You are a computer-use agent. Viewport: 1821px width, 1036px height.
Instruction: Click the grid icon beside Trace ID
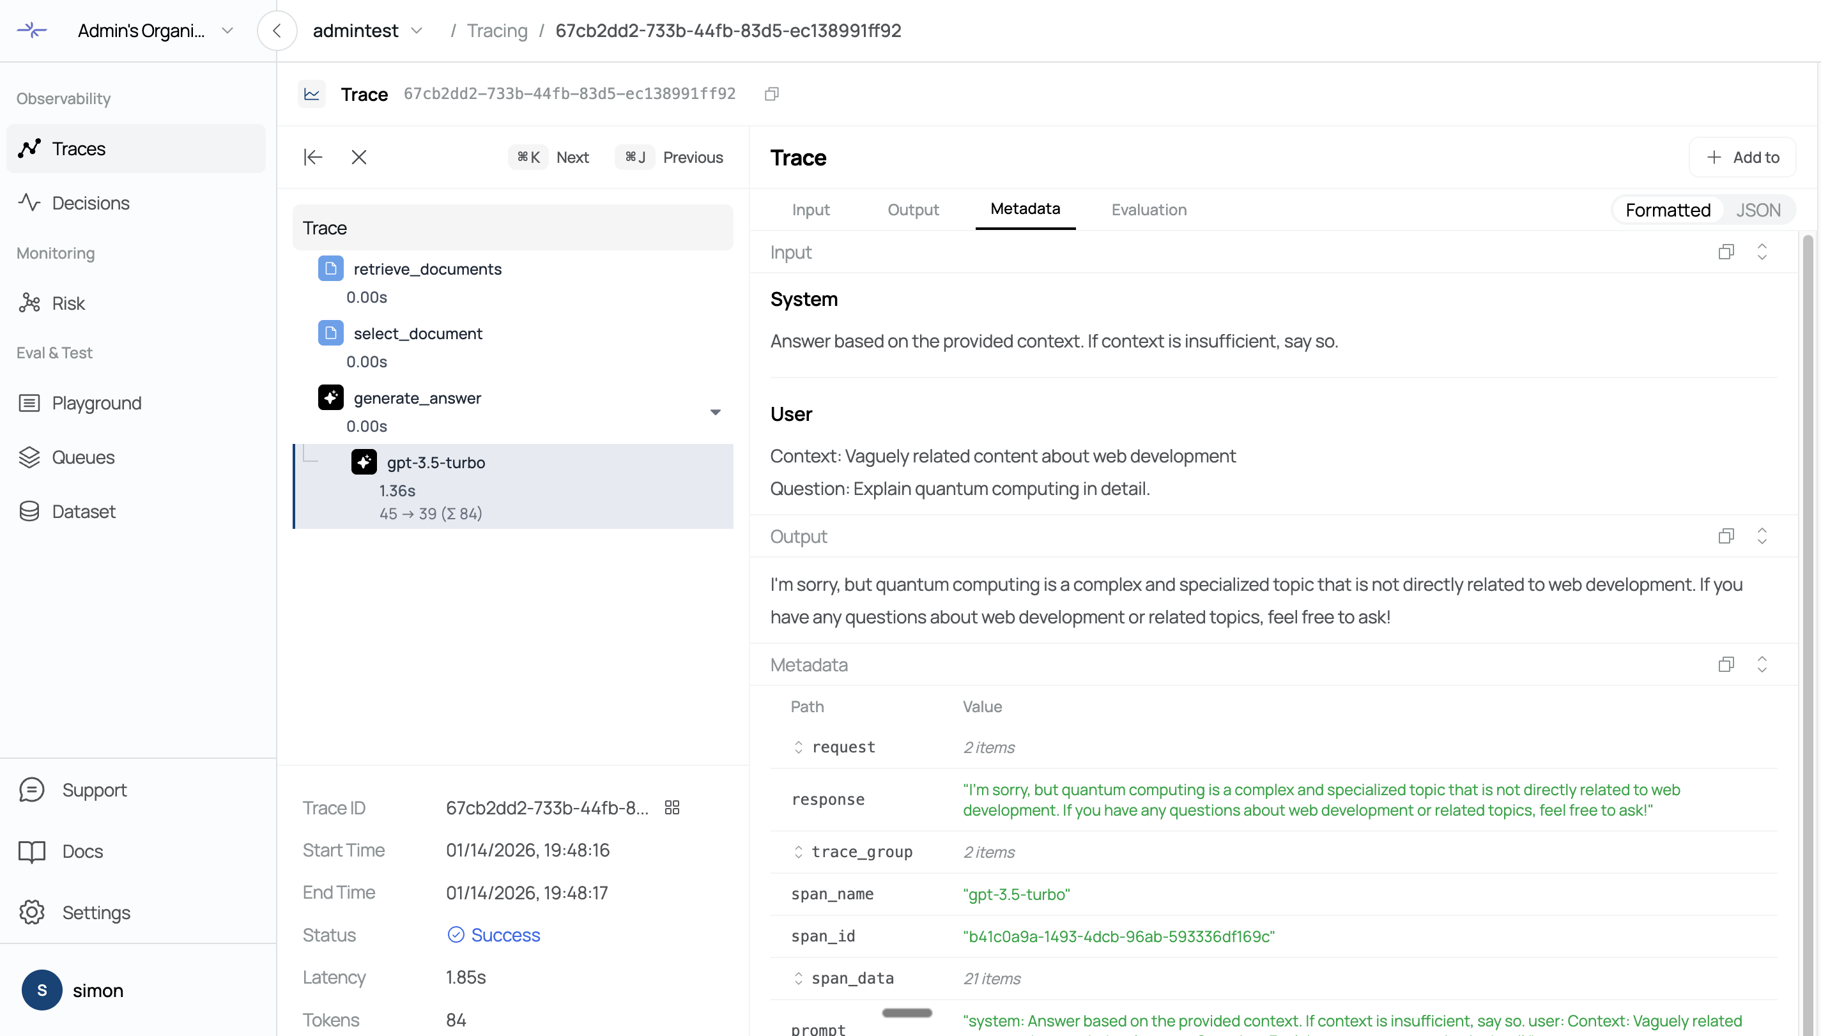click(672, 807)
